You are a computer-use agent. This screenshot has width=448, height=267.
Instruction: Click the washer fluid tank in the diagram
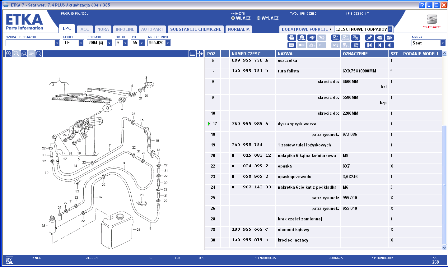click(x=117, y=229)
